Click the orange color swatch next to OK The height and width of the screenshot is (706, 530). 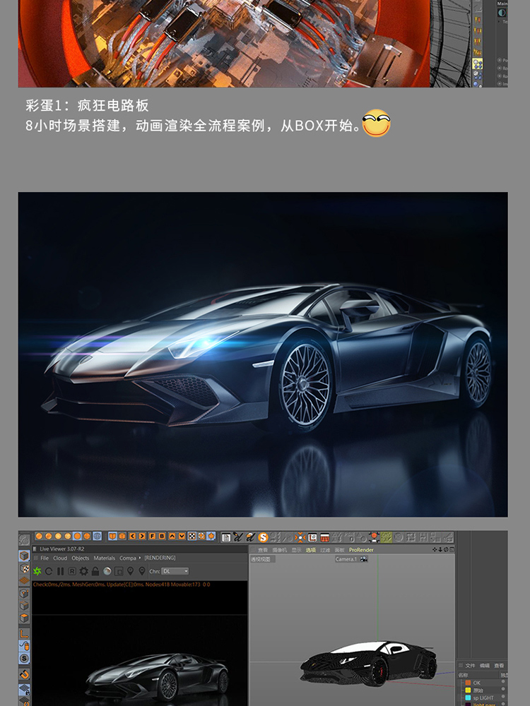pyautogui.click(x=468, y=683)
